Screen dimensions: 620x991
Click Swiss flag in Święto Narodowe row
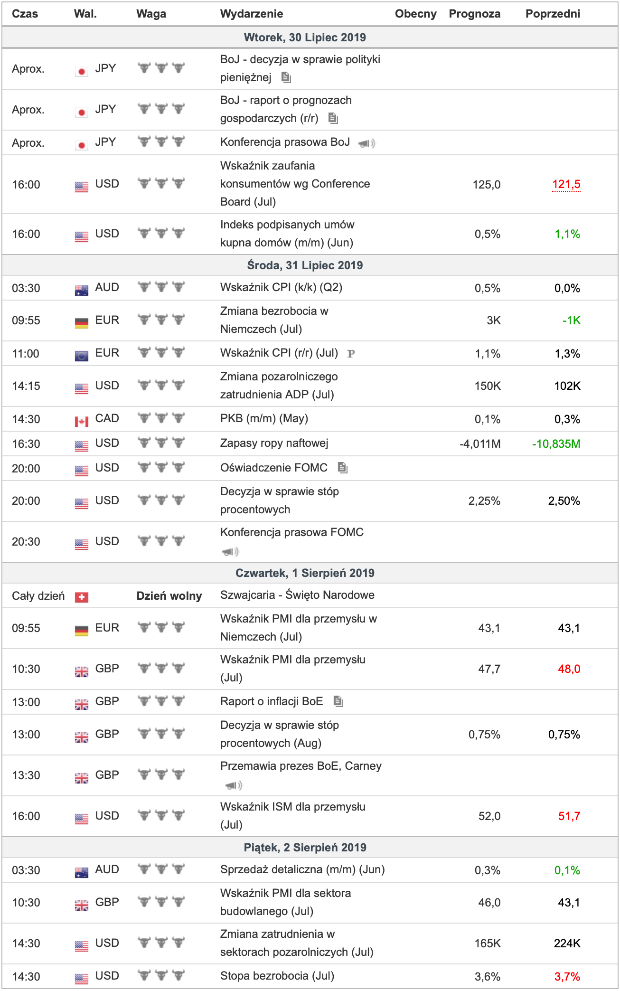pos(82,597)
